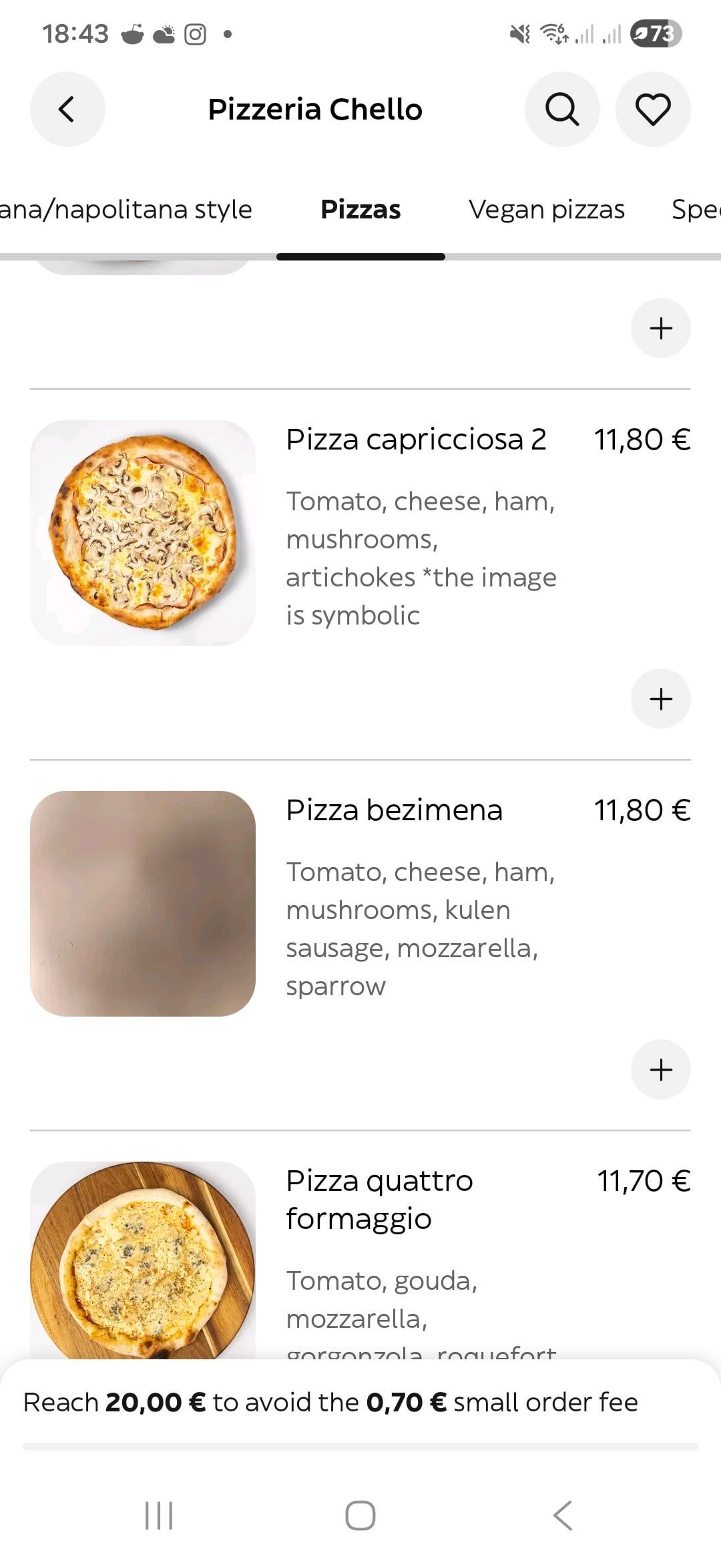Tap Android system back navigation arrow
This screenshot has width=721, height=1563.
coord(563,1515)
